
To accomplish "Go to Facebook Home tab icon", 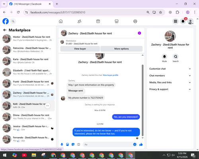I will (x=61, y=21).
